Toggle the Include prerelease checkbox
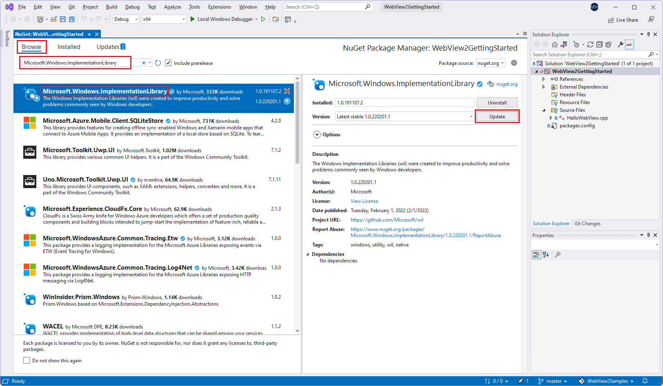 169,63
